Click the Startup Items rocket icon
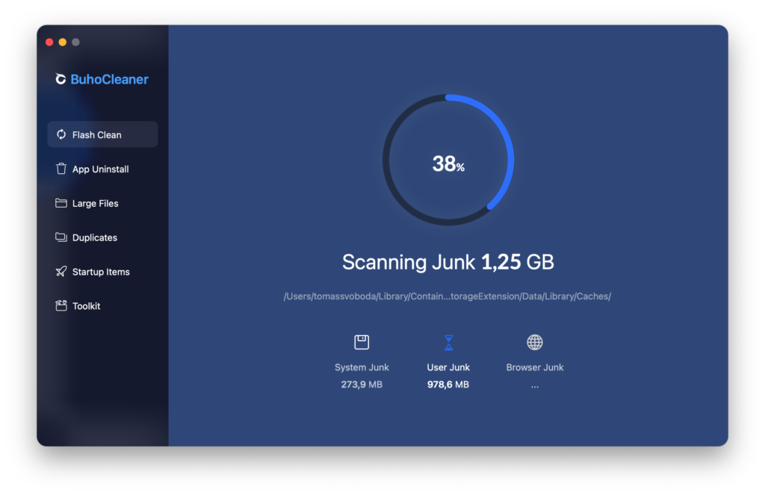Screen dimensions: 765x495 pos(61,271)
